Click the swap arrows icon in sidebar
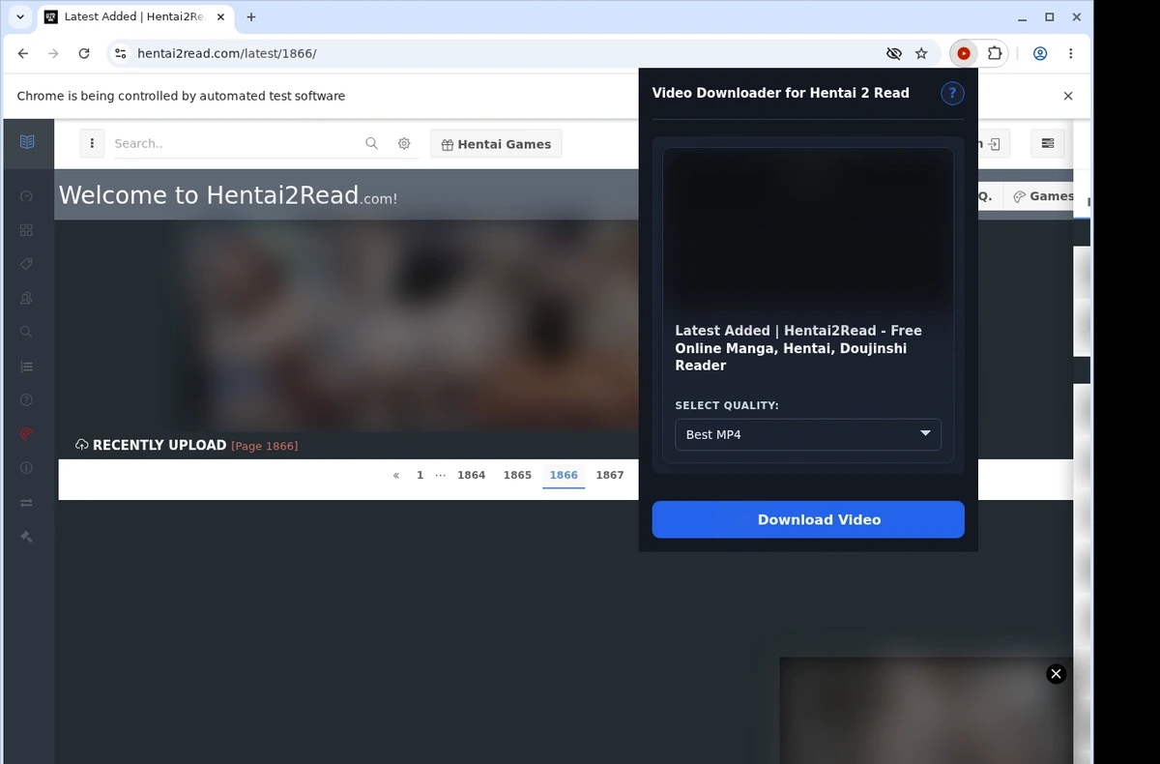The height and width of the screenshot is (764, 1160). (x=26, y=503)
